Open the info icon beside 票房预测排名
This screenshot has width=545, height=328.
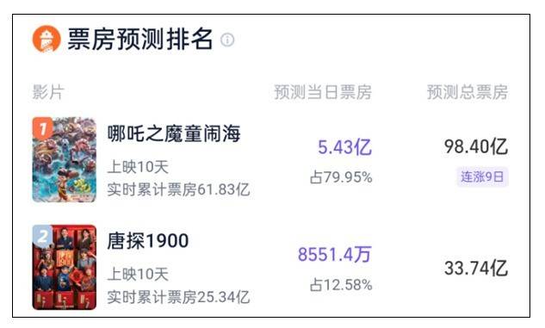(227, 40)
